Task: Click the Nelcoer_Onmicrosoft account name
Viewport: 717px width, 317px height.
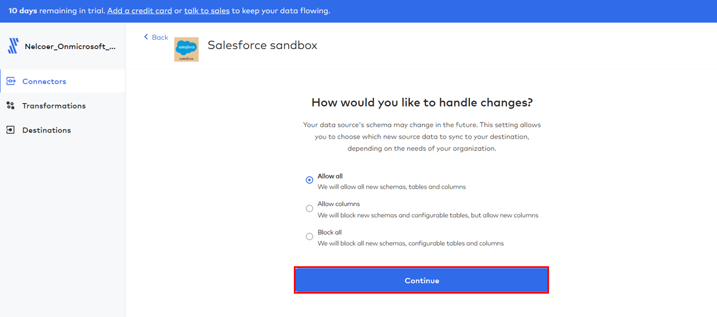Action: pos(70,47)
